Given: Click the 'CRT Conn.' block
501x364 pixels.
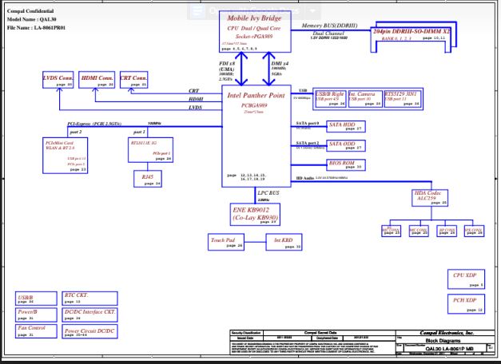Looking at the screenshot, I should (134, 80).
